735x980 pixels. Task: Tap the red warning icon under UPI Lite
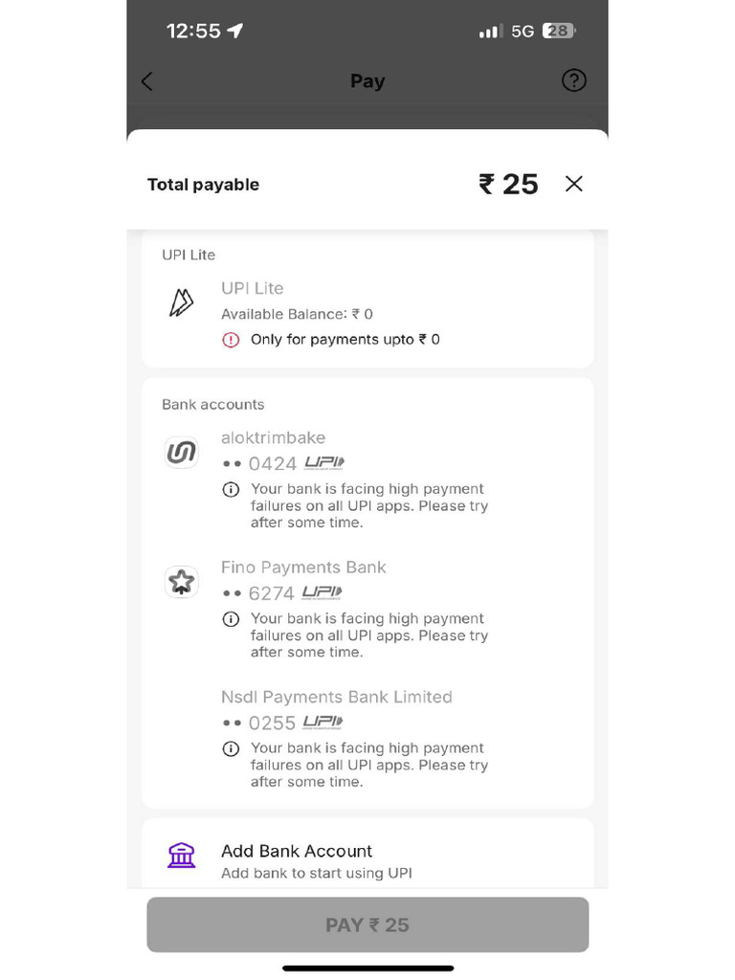[231, 340]
